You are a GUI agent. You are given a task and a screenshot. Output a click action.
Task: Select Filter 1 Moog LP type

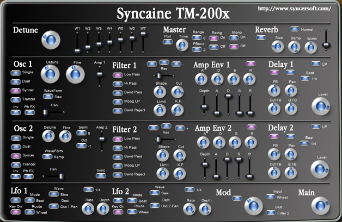click(x=118, y=102)
